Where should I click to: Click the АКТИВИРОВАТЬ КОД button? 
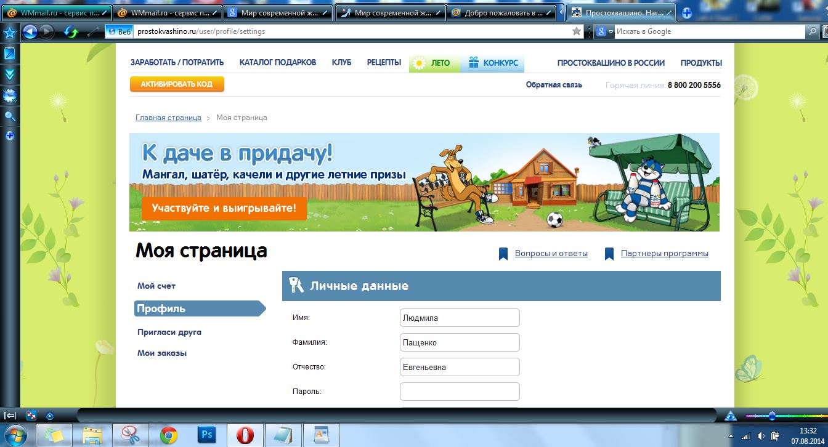[177, 84]
